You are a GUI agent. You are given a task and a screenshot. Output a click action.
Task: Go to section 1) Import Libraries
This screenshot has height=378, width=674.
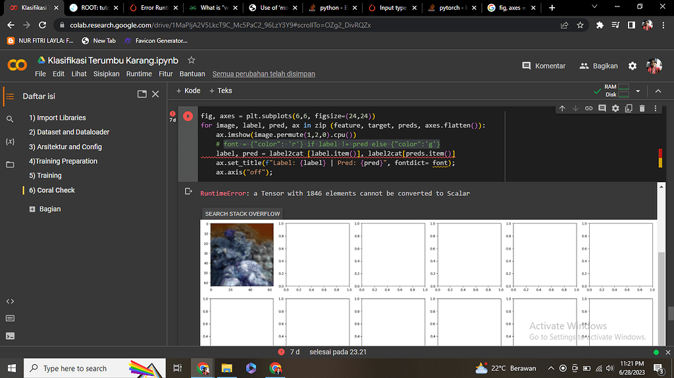pos(57,118)
